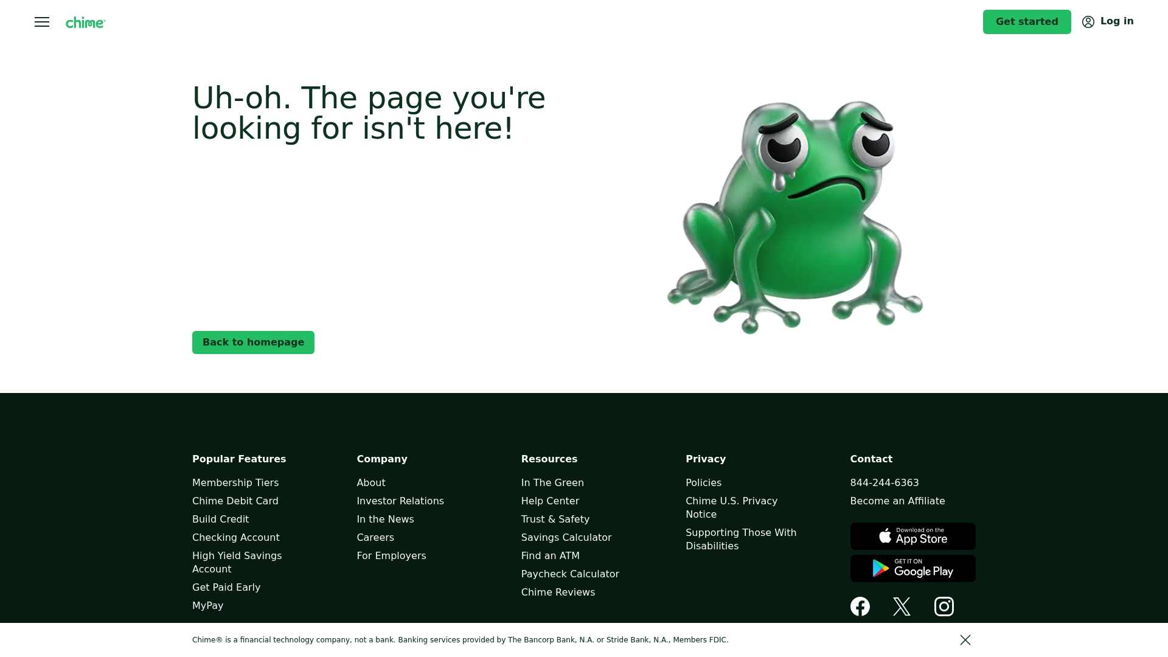
Task: Call the 844-244-6363 phone number link
Action: pyautogui.click(x=885, y=483)
